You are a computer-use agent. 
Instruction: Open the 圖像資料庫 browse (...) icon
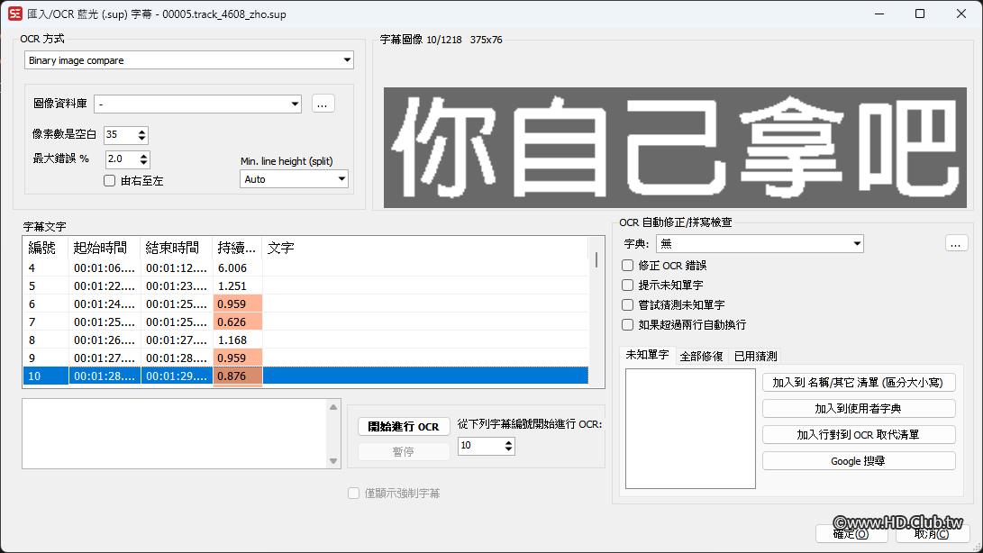[323, 103]
